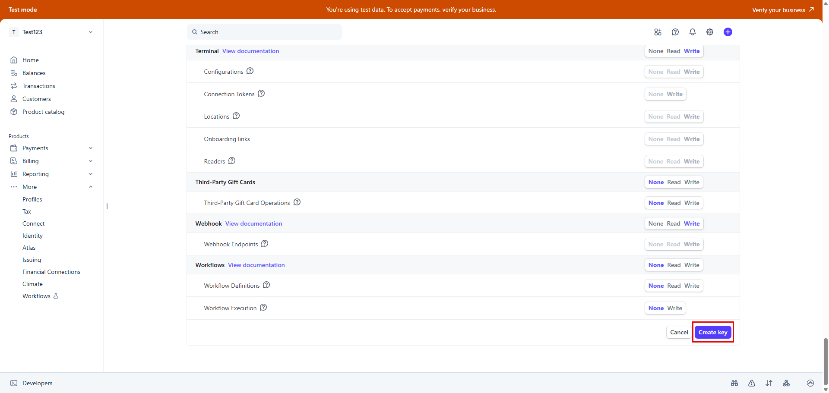Click the help icon next to Connection Tokens
This screenshot has width=829, height=393.
point(261,94)
